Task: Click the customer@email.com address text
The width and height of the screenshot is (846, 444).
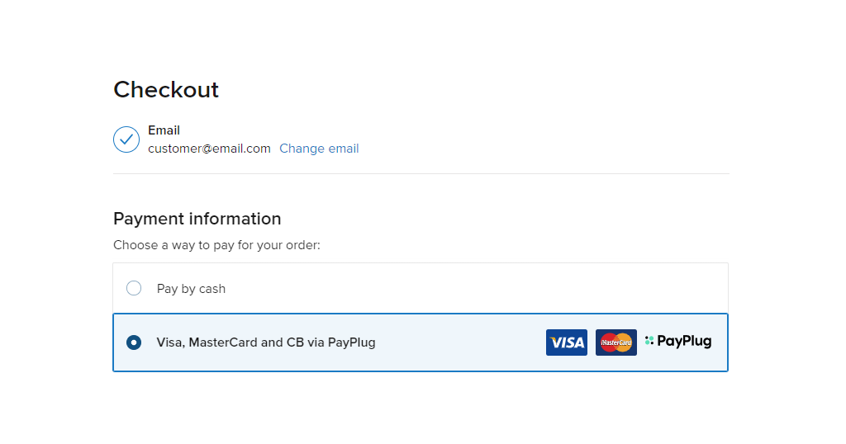Action: click(209, 149)
